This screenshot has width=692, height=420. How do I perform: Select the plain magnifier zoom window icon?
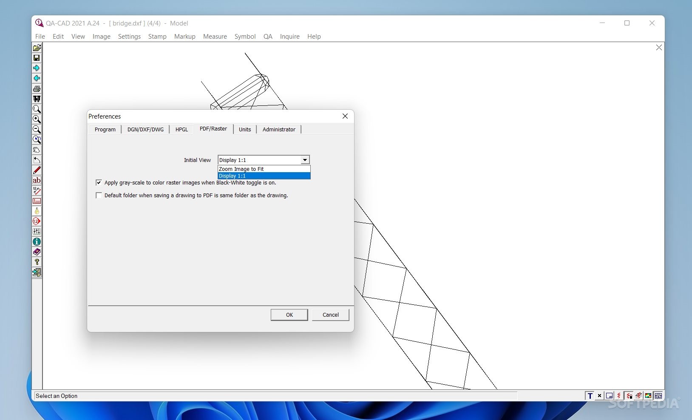click(x=37, y=109)
